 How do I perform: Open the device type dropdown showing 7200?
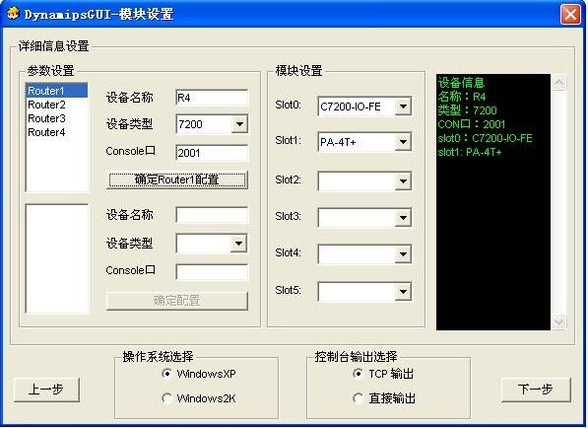point(239,124)
